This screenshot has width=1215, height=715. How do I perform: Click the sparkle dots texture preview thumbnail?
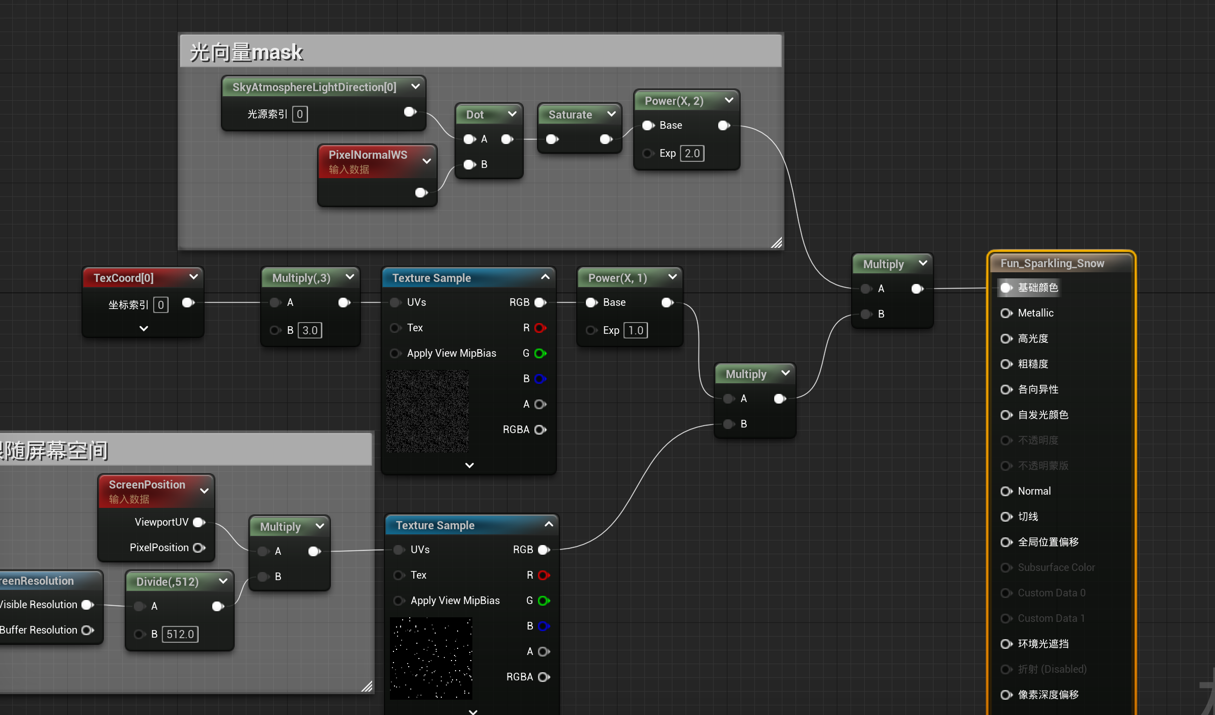(x=431, y=658)
